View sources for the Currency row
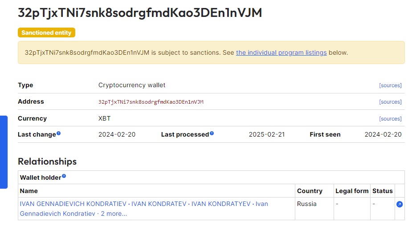The height and width of the screenshot is (226, 408). (x=390, y=119)
